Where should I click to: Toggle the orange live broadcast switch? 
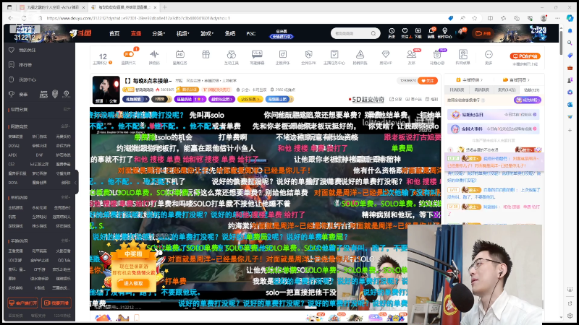(x=129, y=55)
